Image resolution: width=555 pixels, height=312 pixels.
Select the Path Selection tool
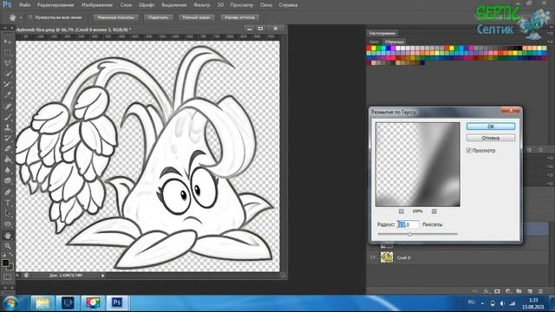coord(8,213)
